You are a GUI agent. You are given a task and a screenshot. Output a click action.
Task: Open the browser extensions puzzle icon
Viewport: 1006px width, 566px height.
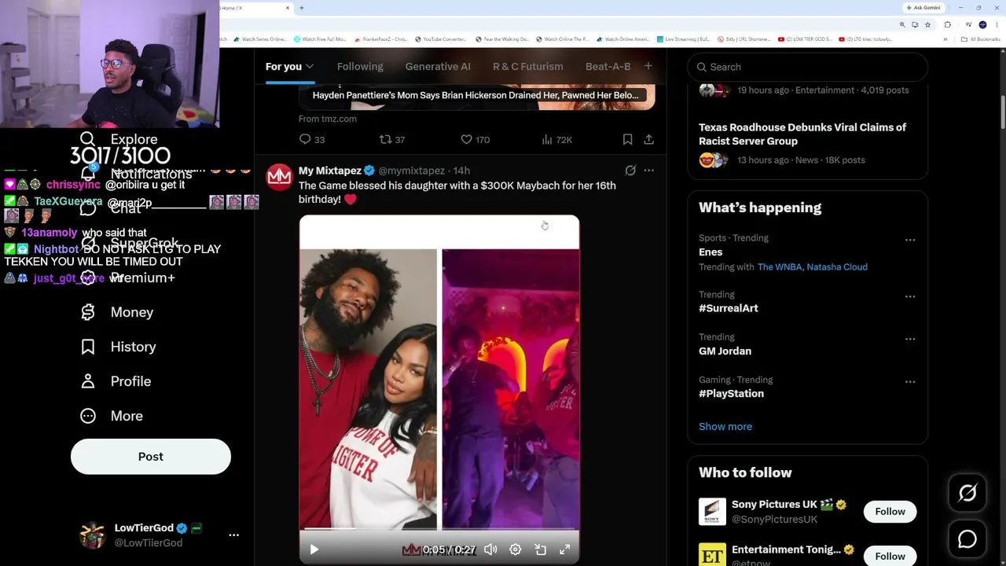tap(948, 24)
